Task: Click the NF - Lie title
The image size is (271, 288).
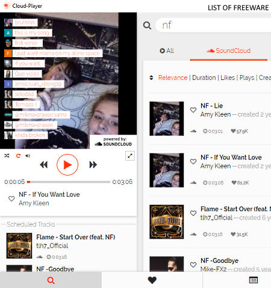Action: tap(211, 106)
